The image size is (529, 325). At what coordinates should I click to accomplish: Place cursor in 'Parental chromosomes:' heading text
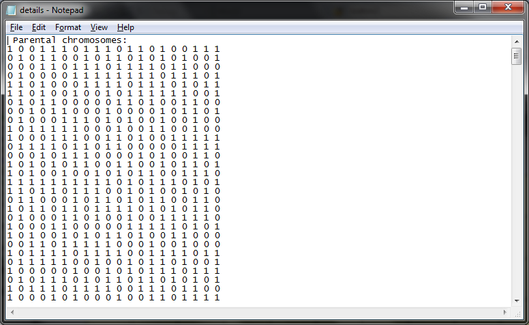click(70, 40)
